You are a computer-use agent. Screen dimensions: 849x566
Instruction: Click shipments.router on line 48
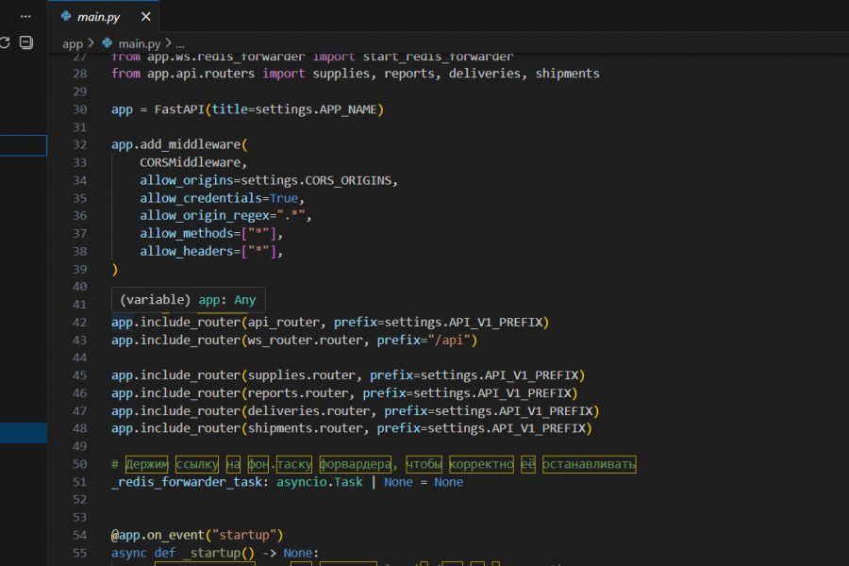(306, 428)
